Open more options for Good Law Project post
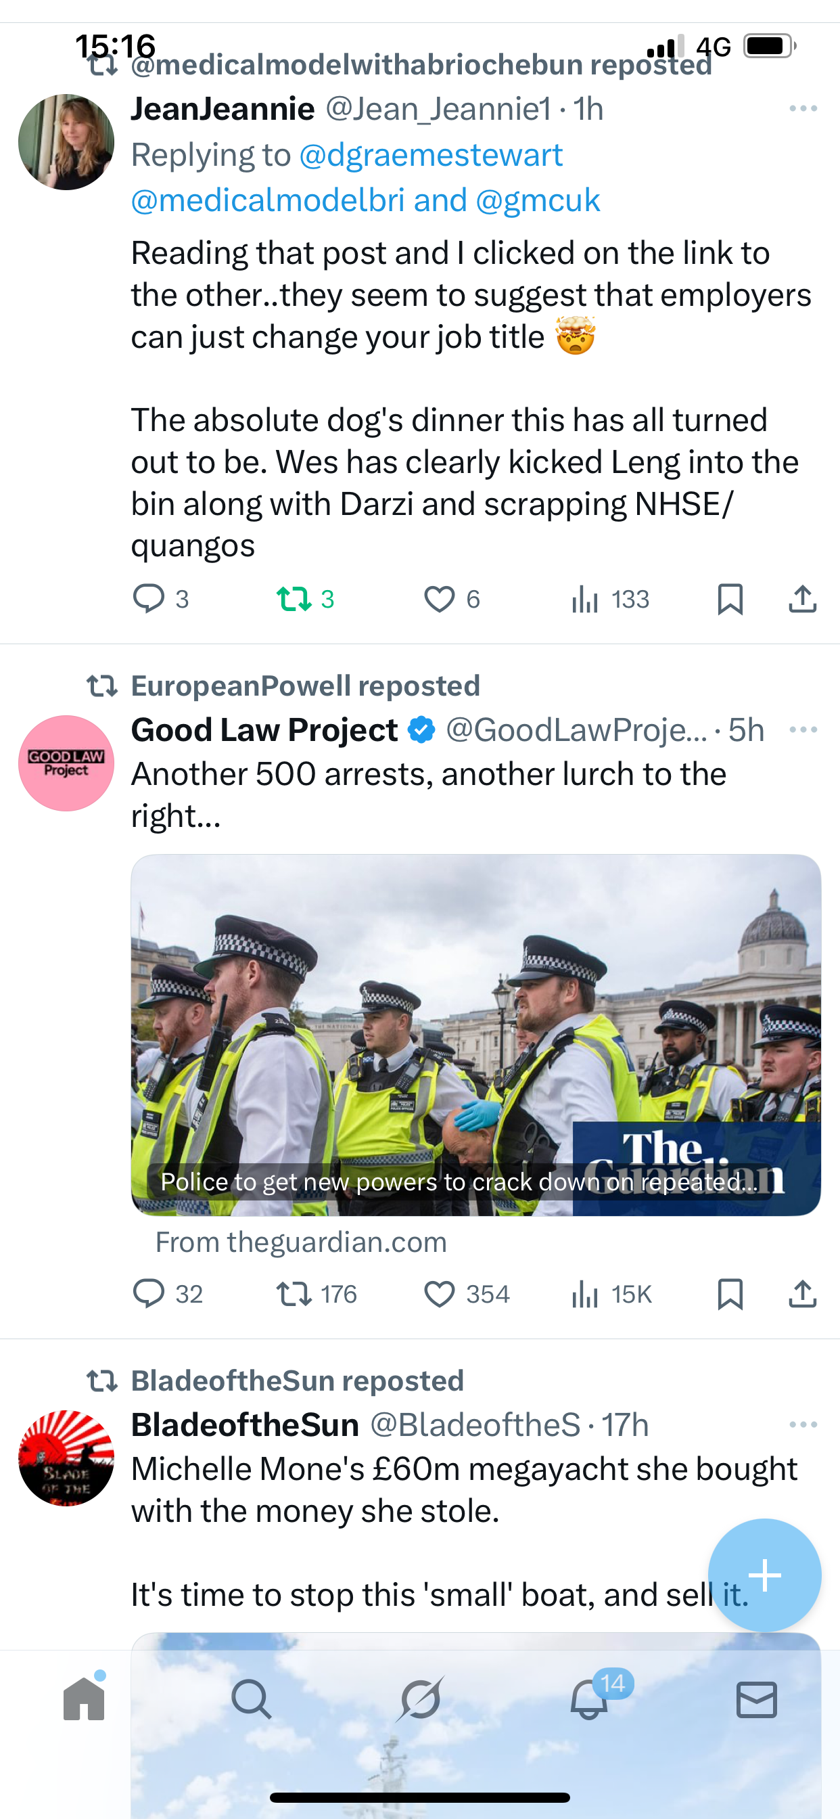This screenshot has width=840, height=1819. click(803, 729)
